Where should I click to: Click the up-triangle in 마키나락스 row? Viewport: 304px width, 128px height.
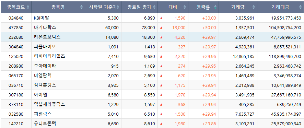[161, 28]
